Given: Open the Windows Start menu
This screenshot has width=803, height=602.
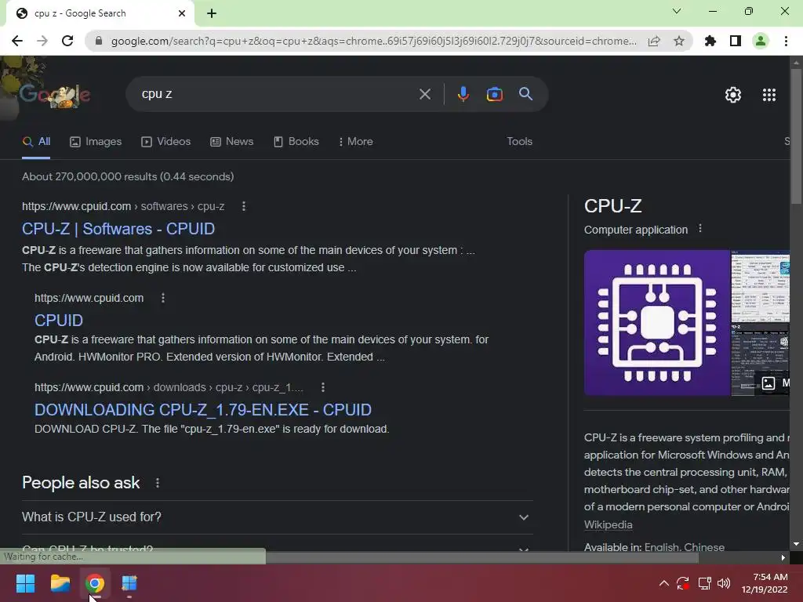Looking at the screenshot, I should click(25, 583).
